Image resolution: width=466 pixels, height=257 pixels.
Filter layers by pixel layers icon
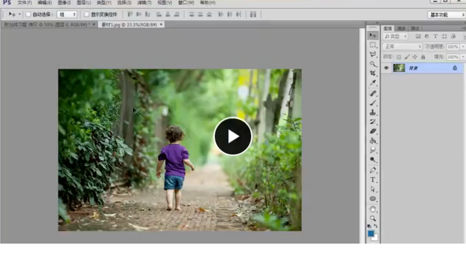[418, 36]
